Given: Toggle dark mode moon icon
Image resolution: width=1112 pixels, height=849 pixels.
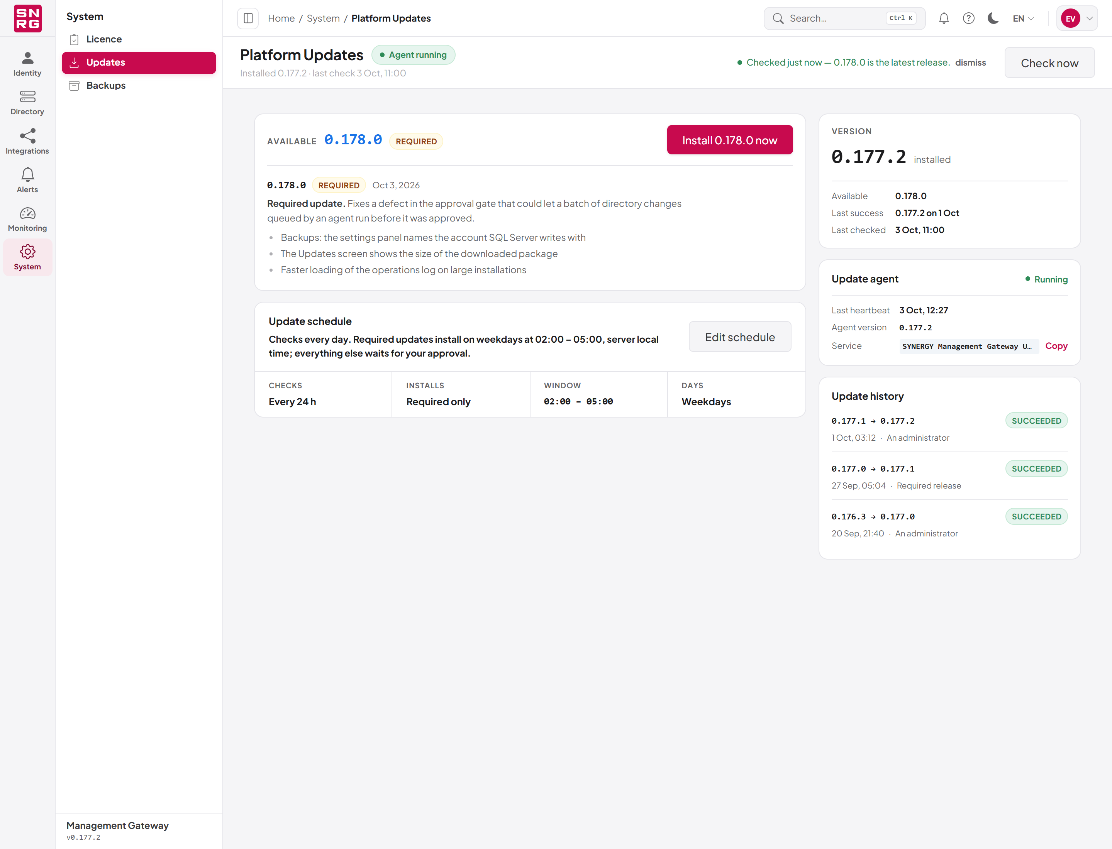Looking at the screenshot, I should pyautogui.click(x=993, y=18).
